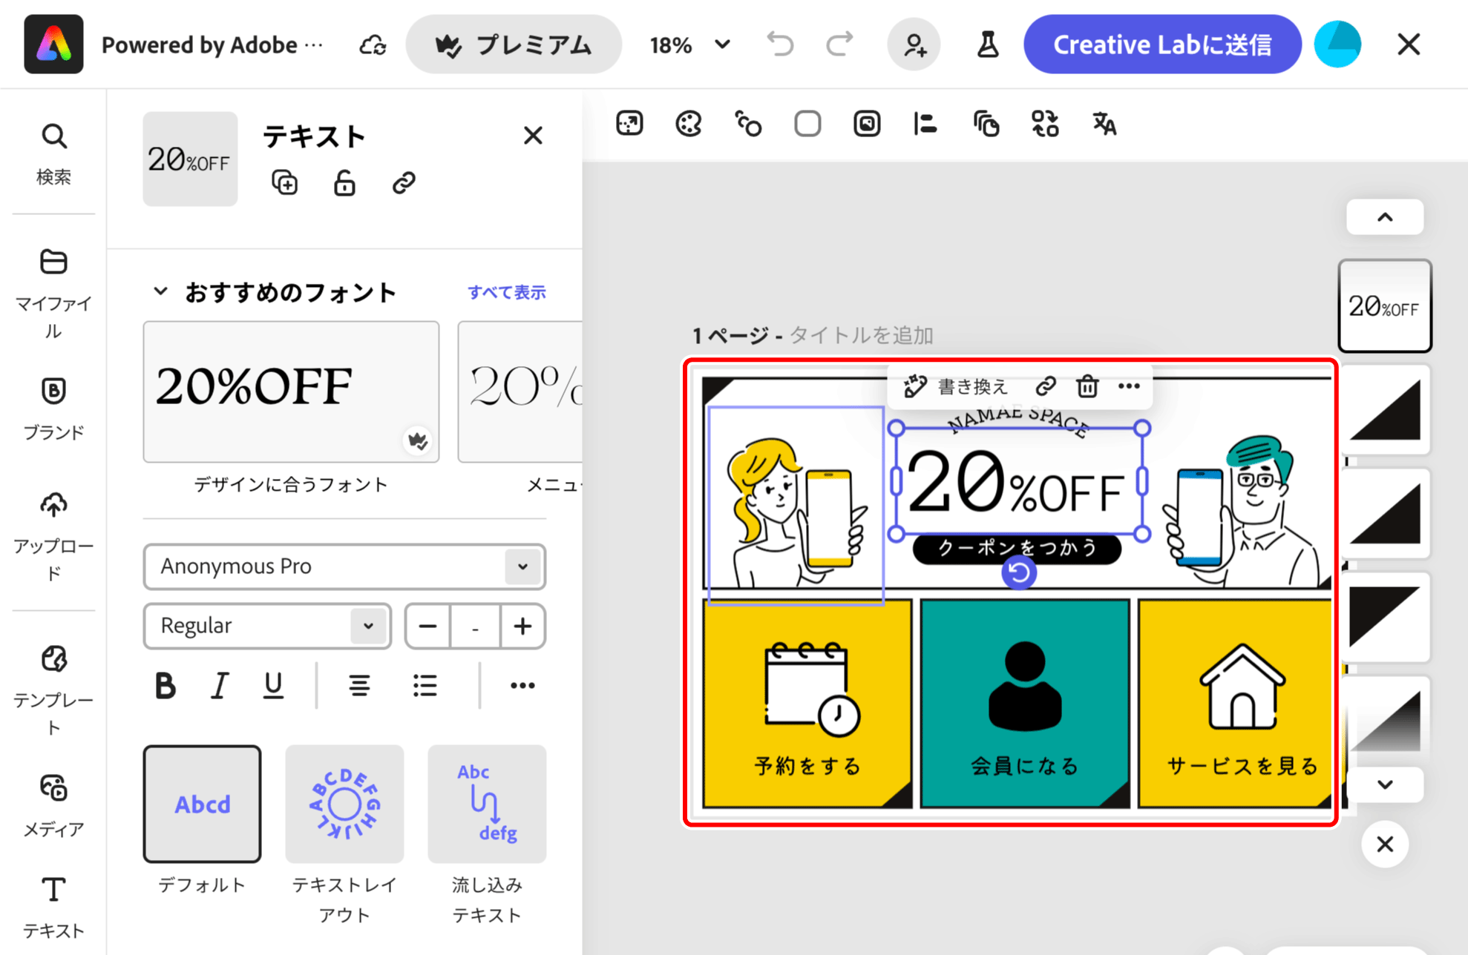This screenshot has width=1468, height=955.
Task: Toggle italic formatting for the text
Action: (x=219, y=685)
